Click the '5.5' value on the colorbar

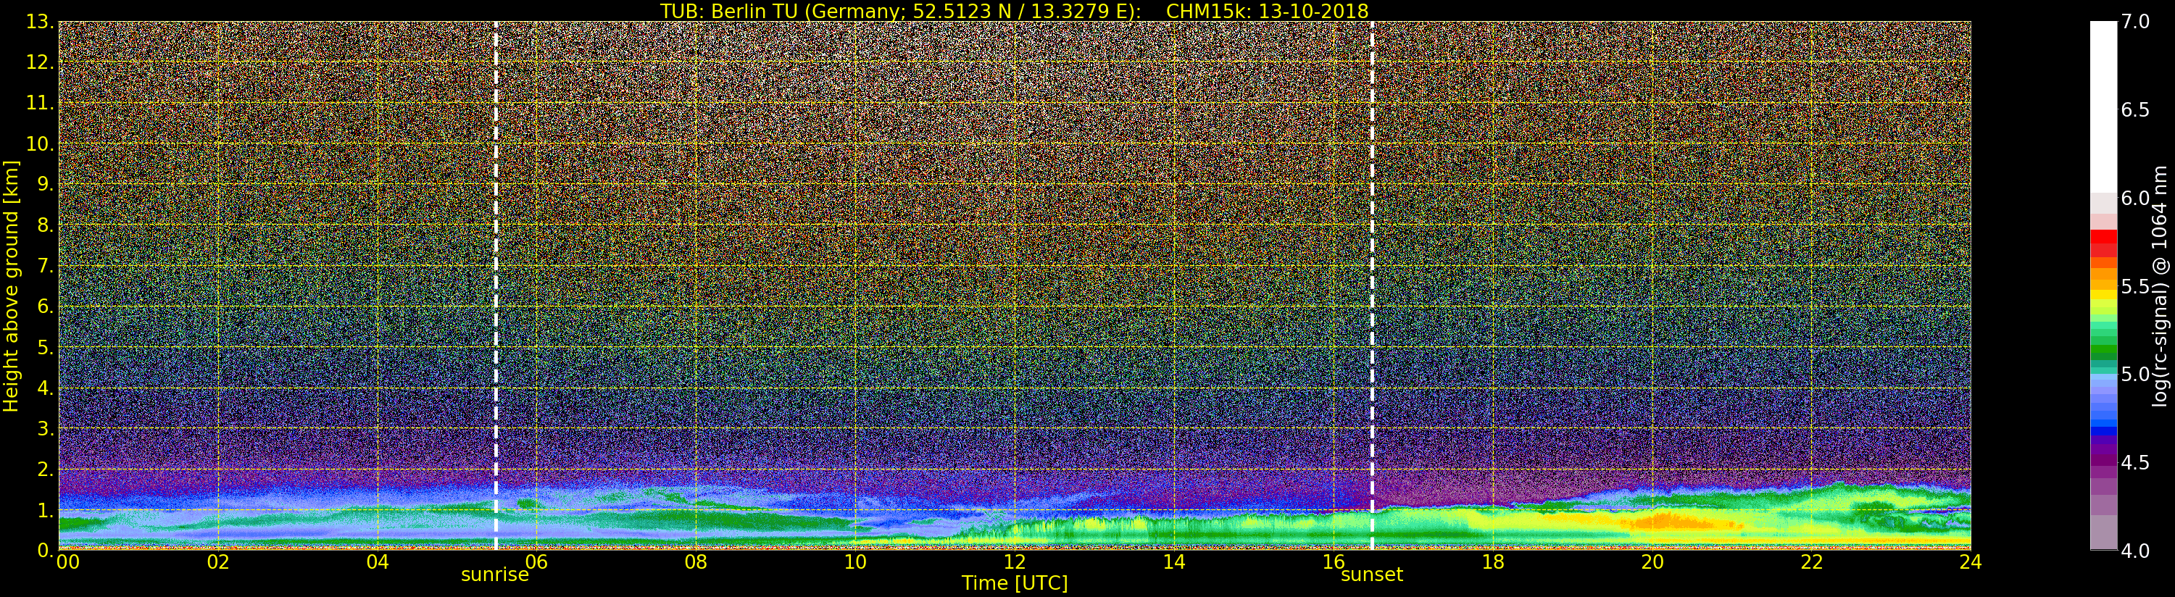coord(2135,286)
